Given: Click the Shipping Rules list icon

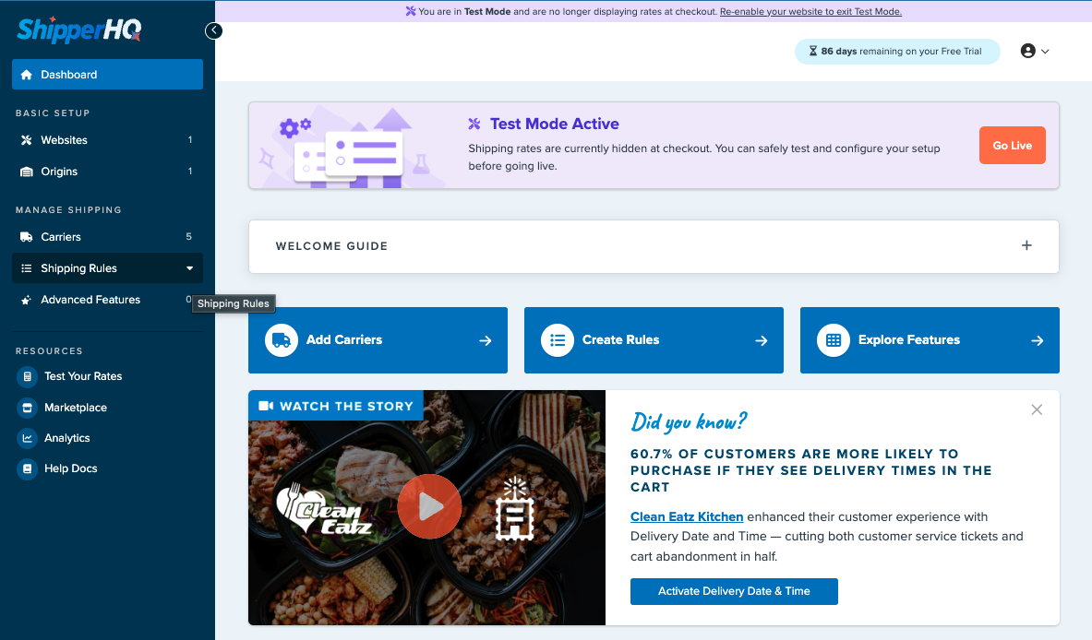Looking at the screenshot, I should pyautogui.click(x=27, y=268).
